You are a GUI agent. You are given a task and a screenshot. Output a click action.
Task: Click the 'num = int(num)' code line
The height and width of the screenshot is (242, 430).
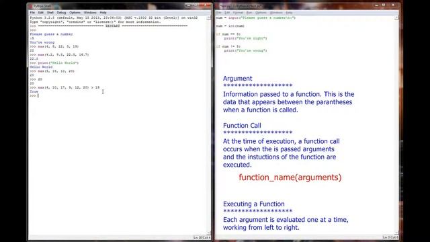pyautogui.click(x=230, y=26)
